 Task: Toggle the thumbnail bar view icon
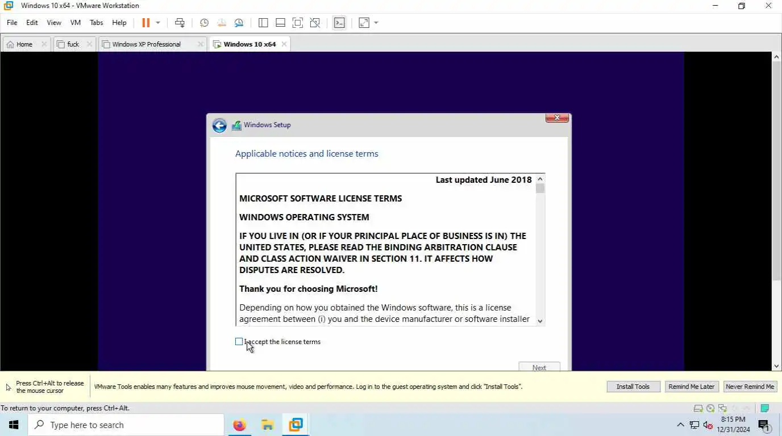coord(280,23)
